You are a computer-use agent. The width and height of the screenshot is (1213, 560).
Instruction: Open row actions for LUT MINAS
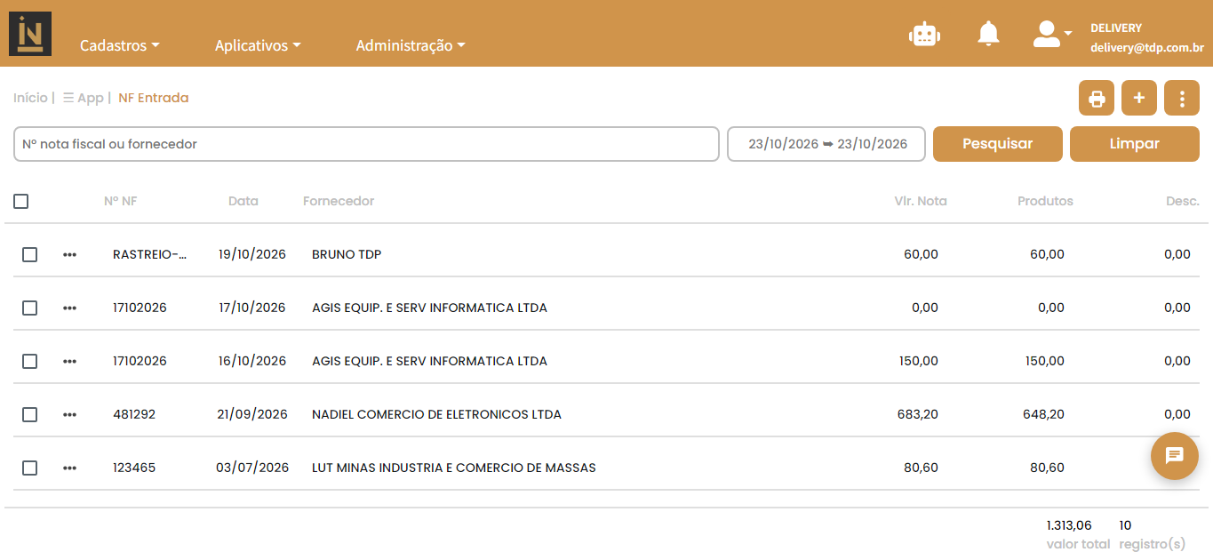[x=69, y=468]
